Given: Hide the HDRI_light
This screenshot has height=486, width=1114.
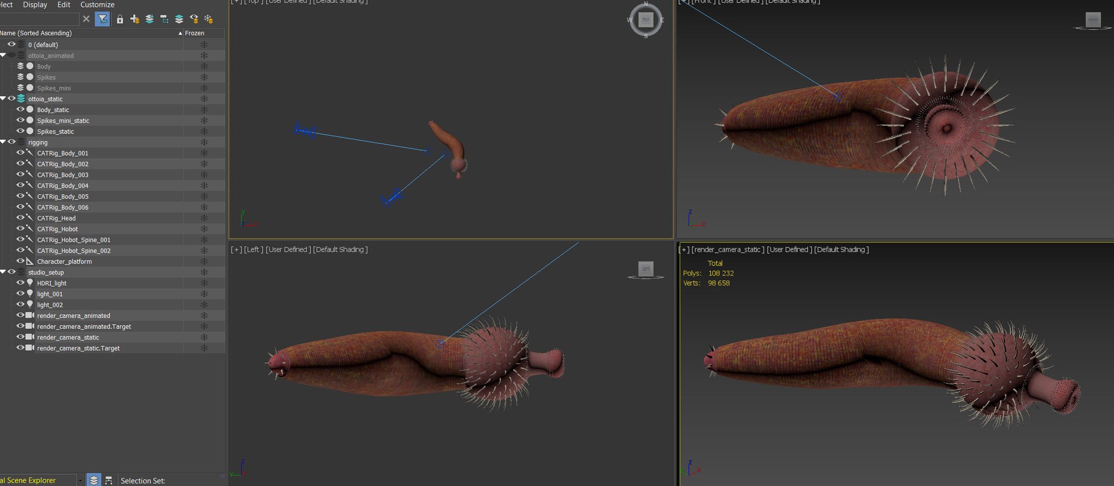Looking at the screenshot, I should point(20,283).
